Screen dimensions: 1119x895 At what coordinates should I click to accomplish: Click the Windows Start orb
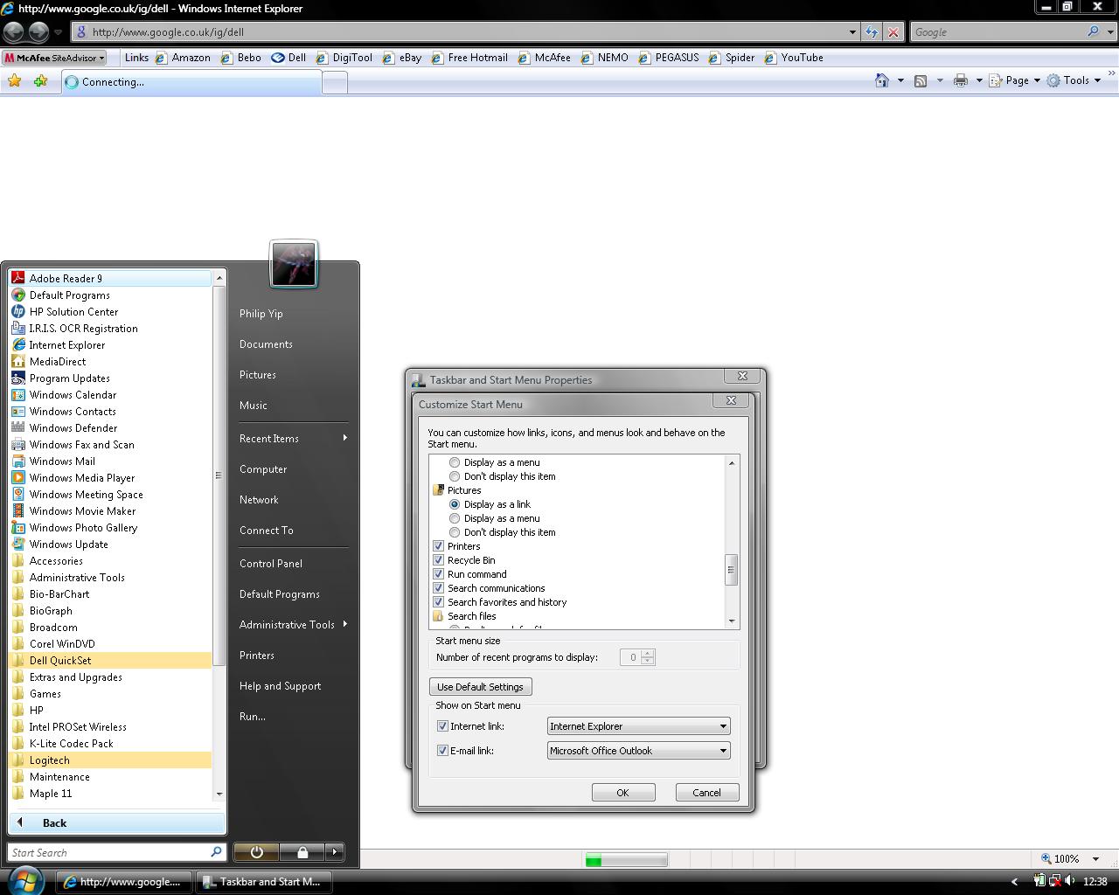coord(25,880)
